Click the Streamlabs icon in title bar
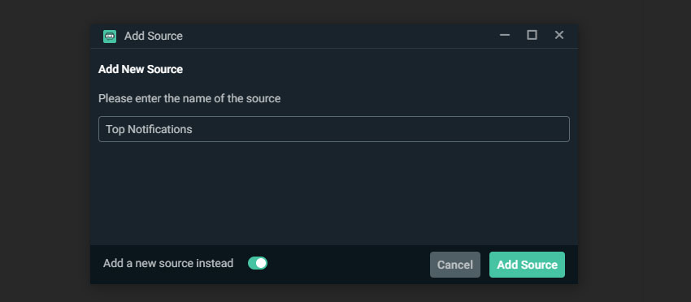This screenshot has width=691, height=302. pos(110,36)
